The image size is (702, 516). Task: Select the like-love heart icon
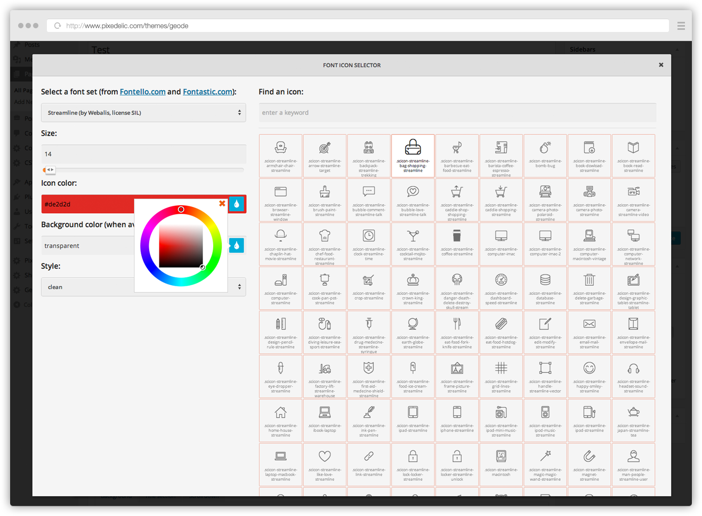pyautogui.click(x=325, y=464)
